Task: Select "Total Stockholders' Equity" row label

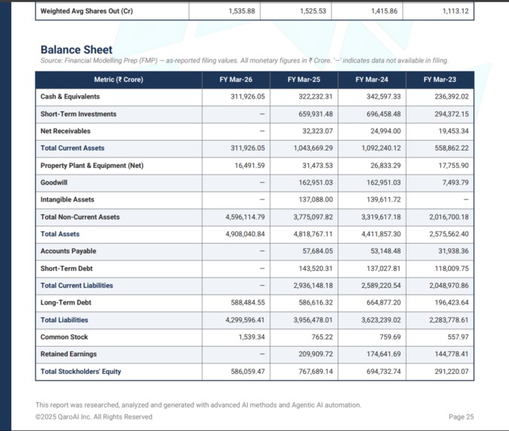Action: (81, 372)
